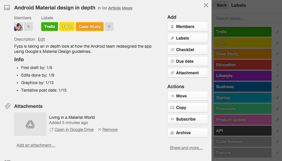Edit the Education label pencil icon
Screen dimensions: 282x161
(278, 65)
